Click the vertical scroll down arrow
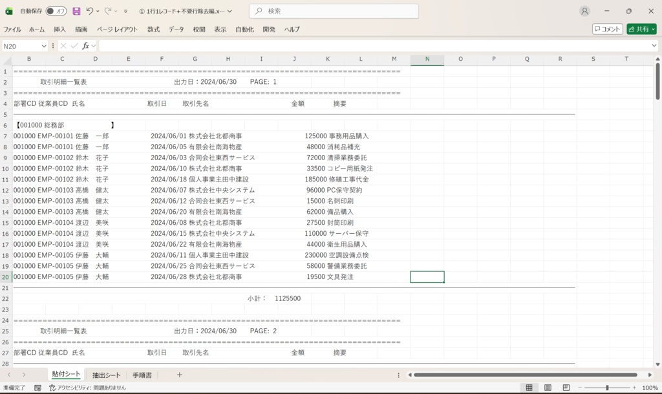This screenshot has height=394, width=662. [x=657, y=364]
